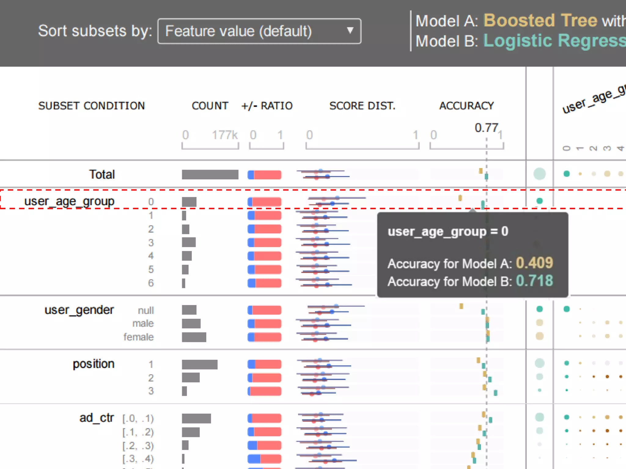This screenshot has width=626, height=469.
Task: Click the Total count bar
Action: (210, 174)
